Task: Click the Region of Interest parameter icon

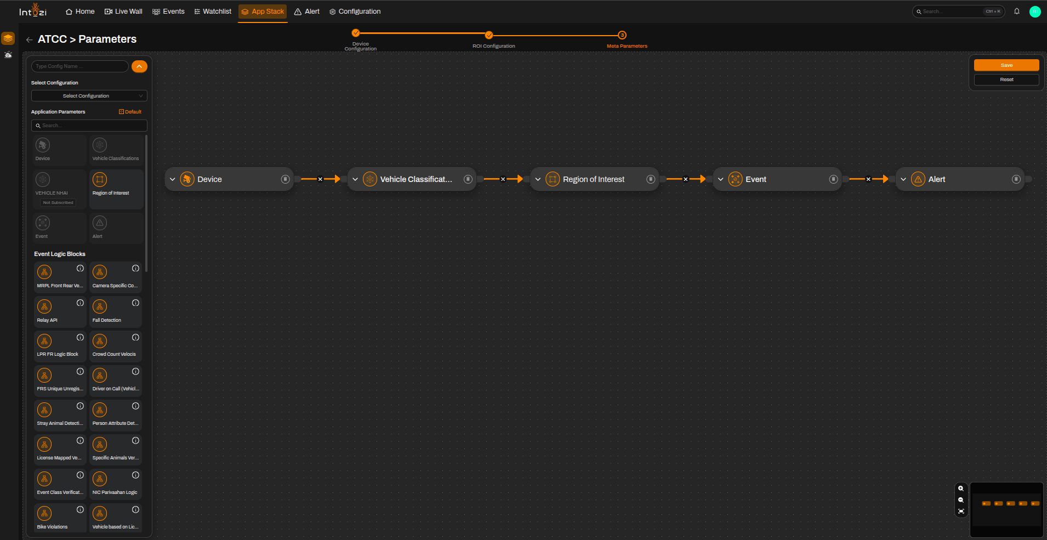Action: 100,179
